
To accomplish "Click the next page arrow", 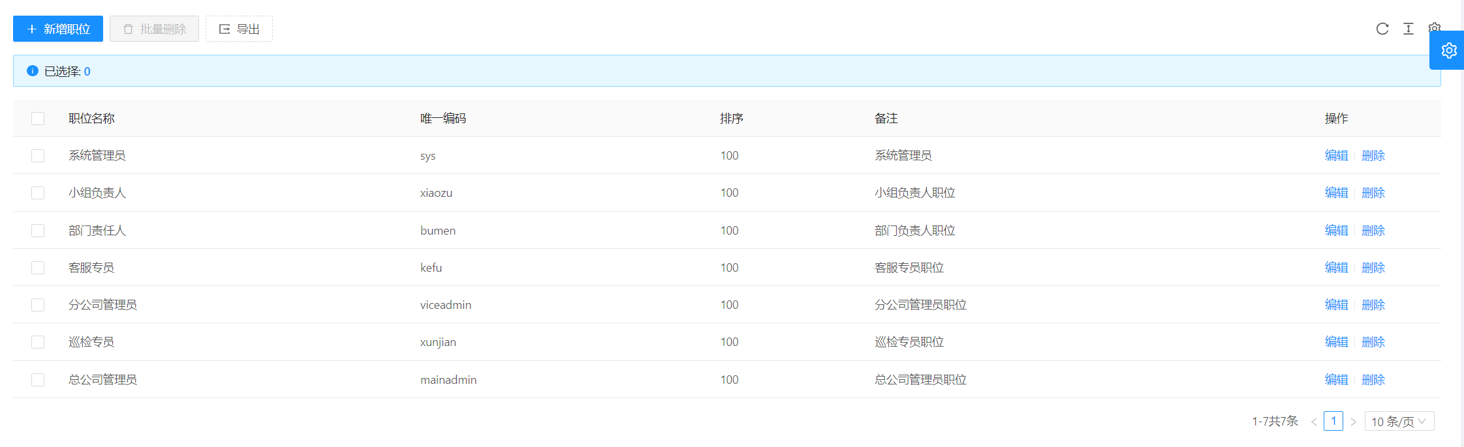I will 1353,422.
